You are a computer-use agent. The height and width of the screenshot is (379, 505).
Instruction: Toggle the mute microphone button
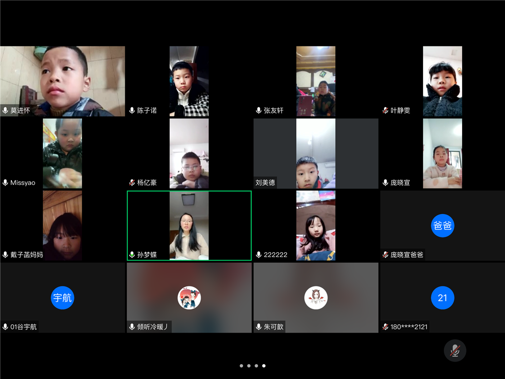coord(455,351)
